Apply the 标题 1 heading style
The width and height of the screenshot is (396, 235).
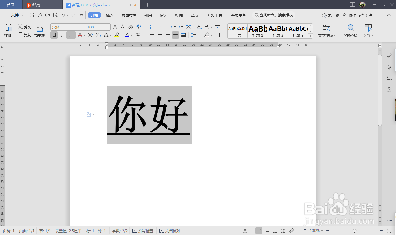[x=258, y=31]
